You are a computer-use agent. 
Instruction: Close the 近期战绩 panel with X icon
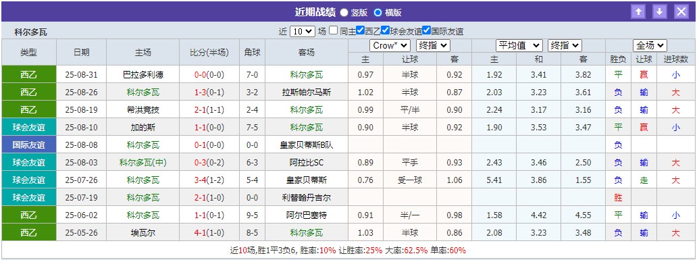681,12
